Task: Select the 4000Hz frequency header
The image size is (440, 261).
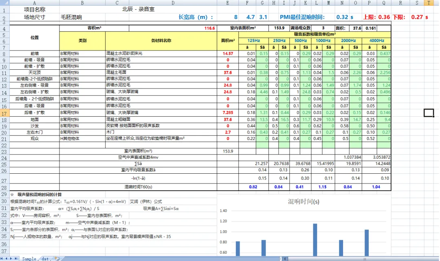Action: click(x=376, y=41)
